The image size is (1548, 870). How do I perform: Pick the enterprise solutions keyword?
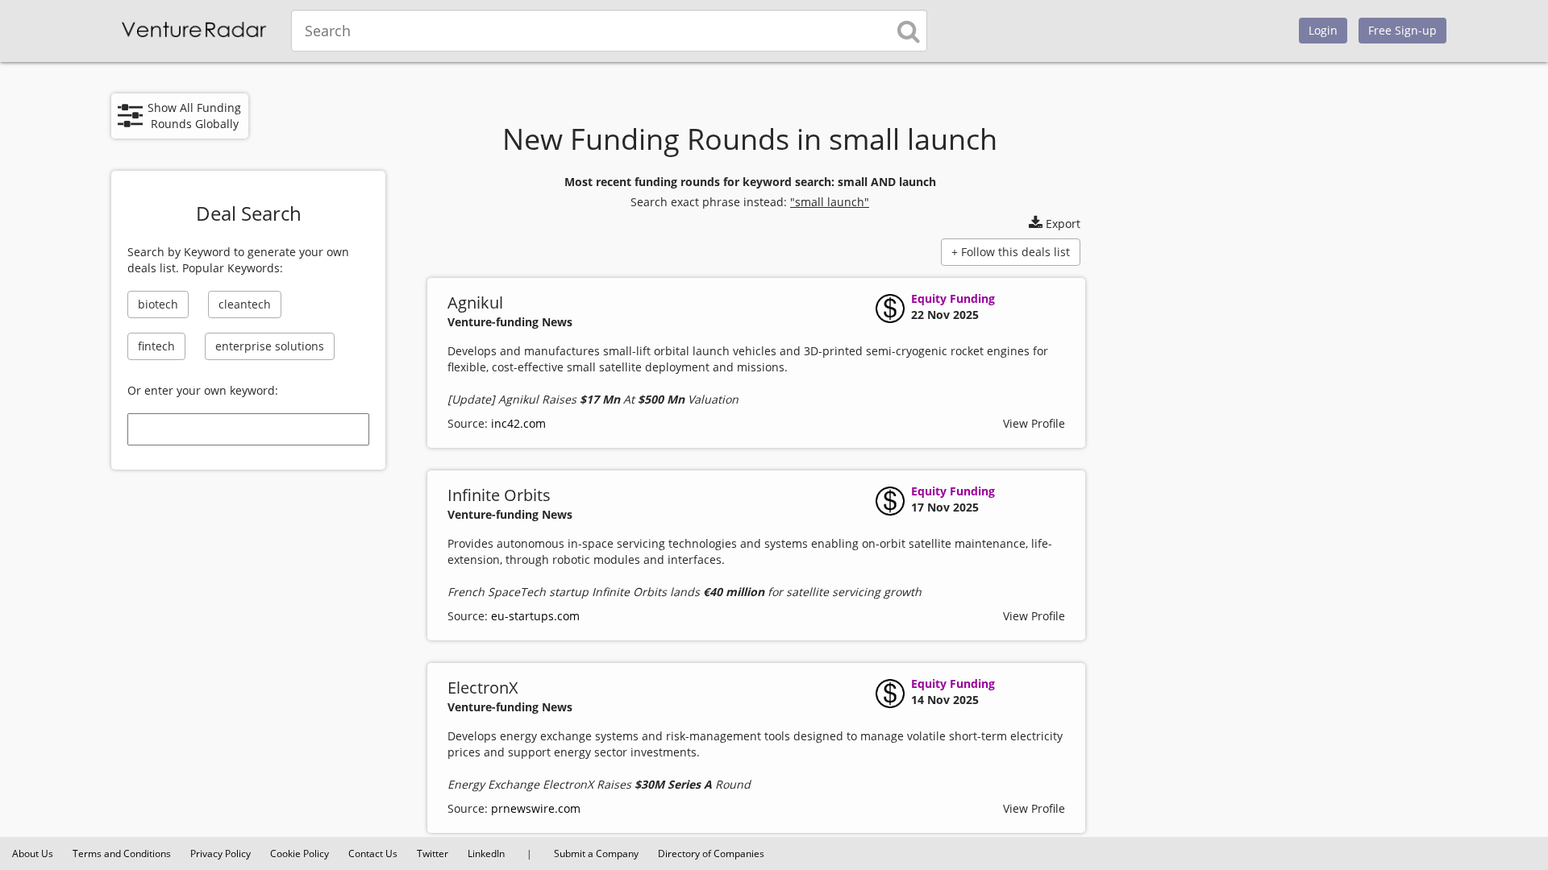[269, 346]
